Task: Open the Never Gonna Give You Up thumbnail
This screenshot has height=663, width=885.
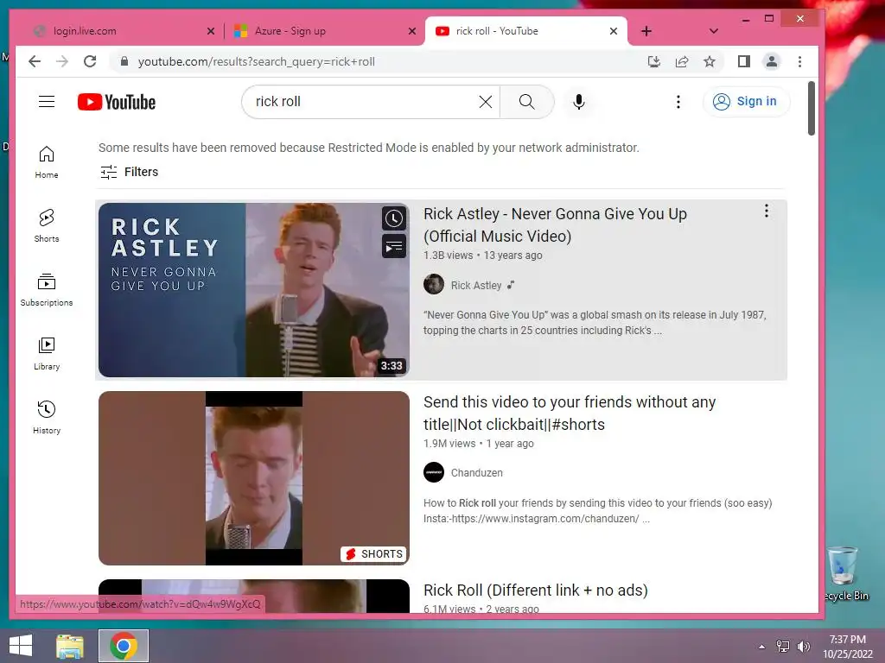Action: pos(254,290)
